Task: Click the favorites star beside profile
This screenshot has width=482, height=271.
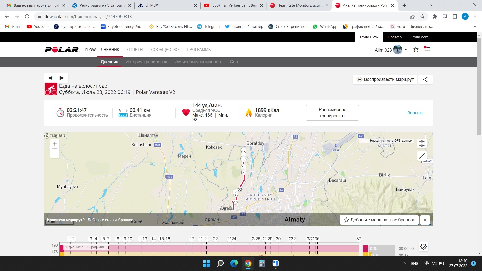Action: click(x=416, y=50)
